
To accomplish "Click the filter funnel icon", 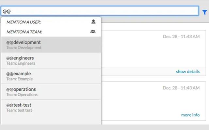I will (x=204, y=11).
